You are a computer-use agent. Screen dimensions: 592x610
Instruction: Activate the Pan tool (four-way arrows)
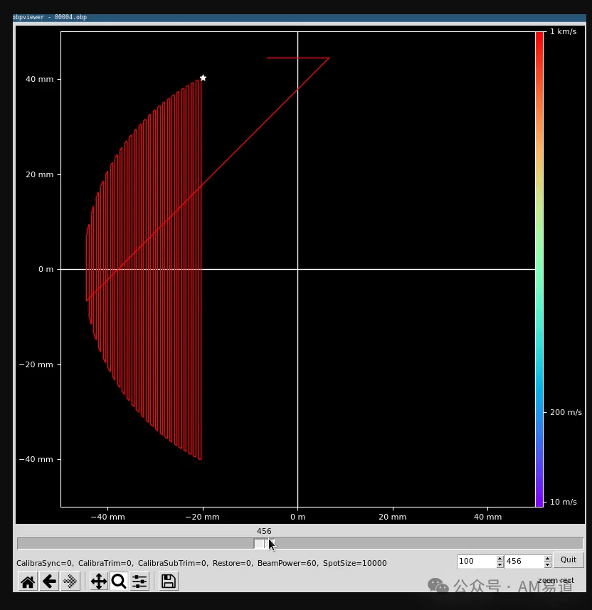99,582
